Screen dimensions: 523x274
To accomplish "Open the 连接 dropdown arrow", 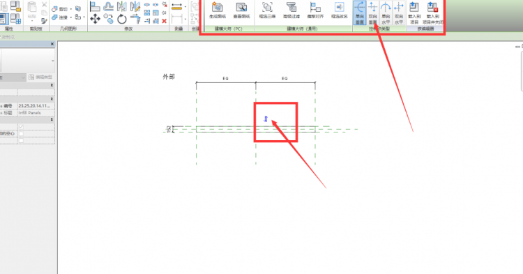I will [x=71, y=17].
